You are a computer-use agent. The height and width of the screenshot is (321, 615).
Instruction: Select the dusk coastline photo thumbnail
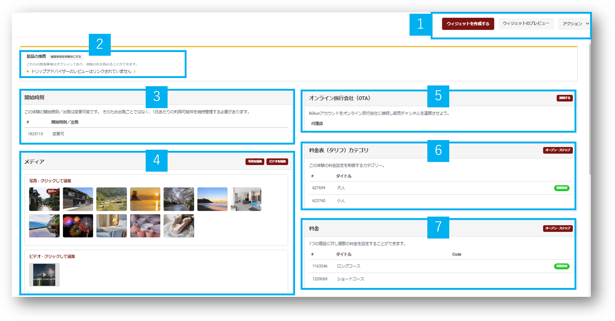point(212,199)
